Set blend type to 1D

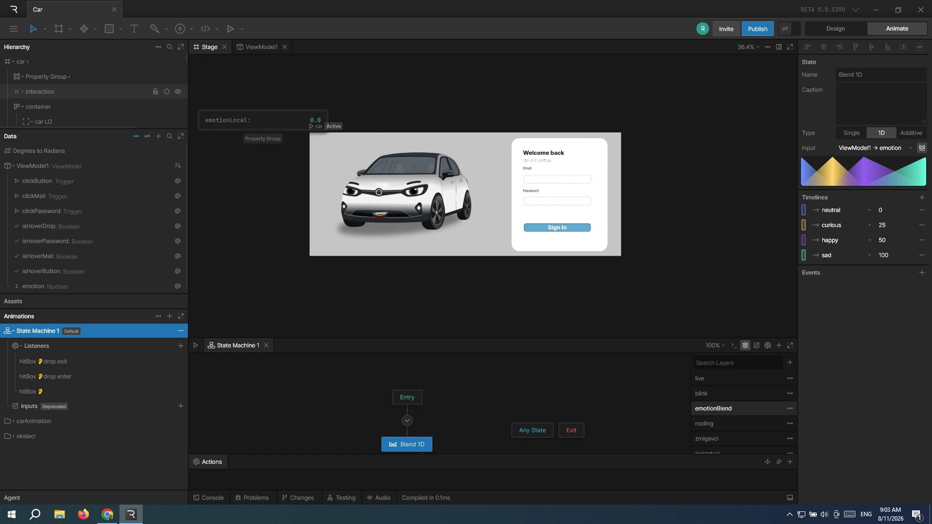click(x=881, y=133)
